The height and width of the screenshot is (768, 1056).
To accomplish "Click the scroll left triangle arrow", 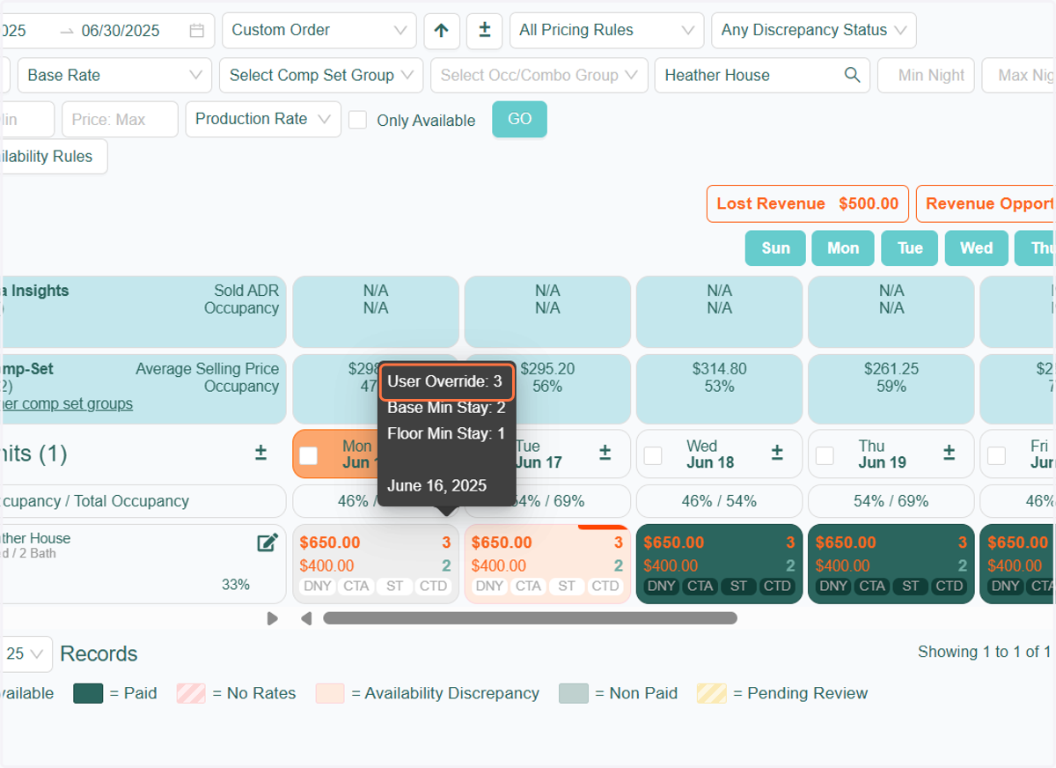I will [306, 618].
